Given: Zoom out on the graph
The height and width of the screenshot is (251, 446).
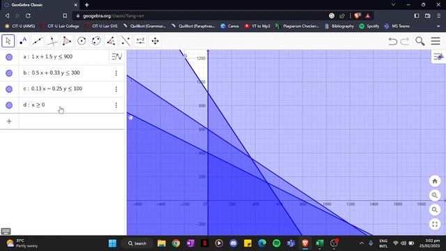Looking at the screenshot, I should 435,210.
